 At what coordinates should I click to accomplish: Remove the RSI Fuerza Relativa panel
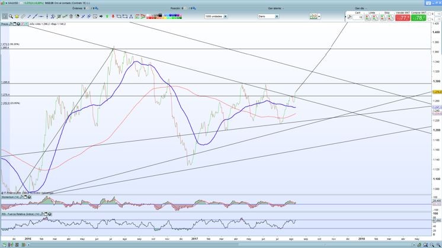pos(50,214)
